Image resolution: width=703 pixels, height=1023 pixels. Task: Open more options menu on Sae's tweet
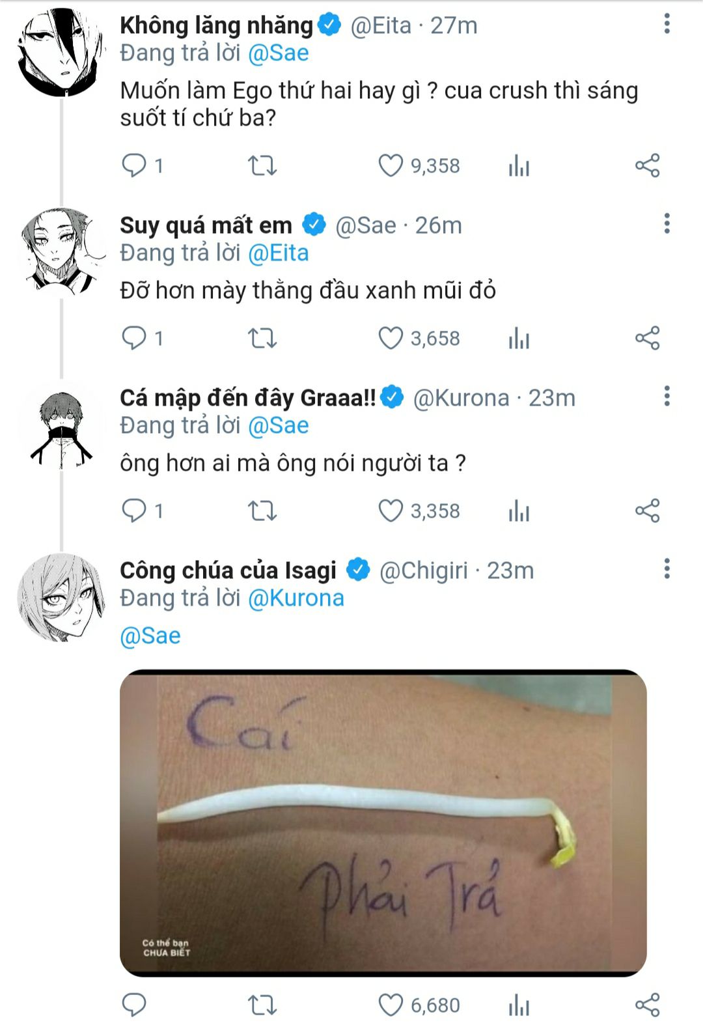pyautogui.click(x=667, y=223)
